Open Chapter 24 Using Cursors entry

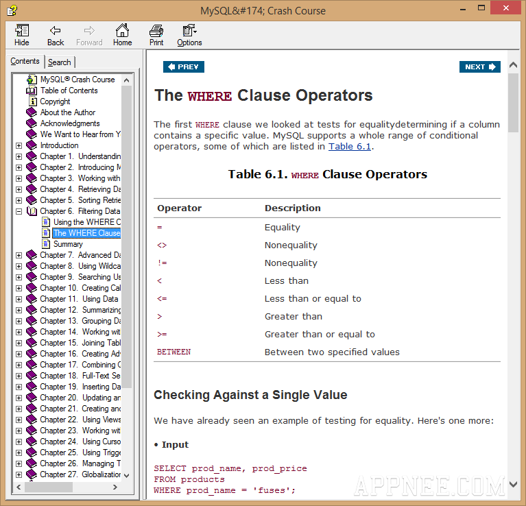[80, 442]
